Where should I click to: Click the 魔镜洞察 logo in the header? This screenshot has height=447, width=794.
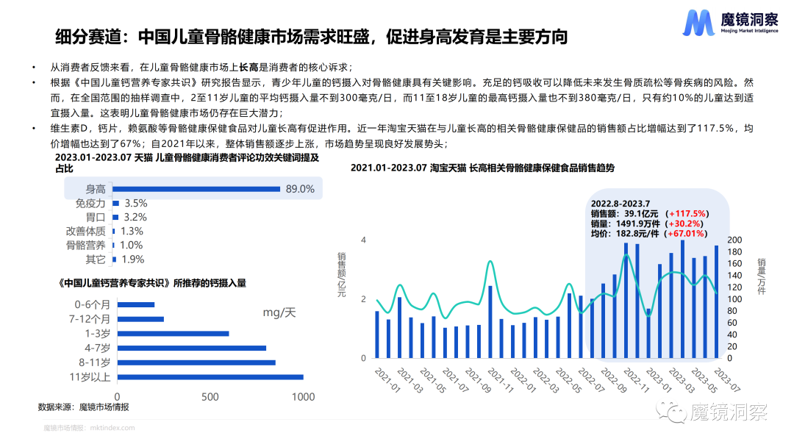(x=730, y=23)
